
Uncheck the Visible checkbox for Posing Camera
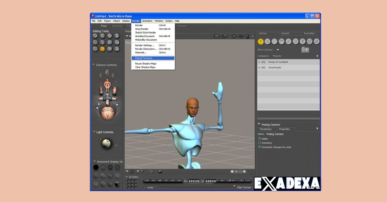coord(260,138)
